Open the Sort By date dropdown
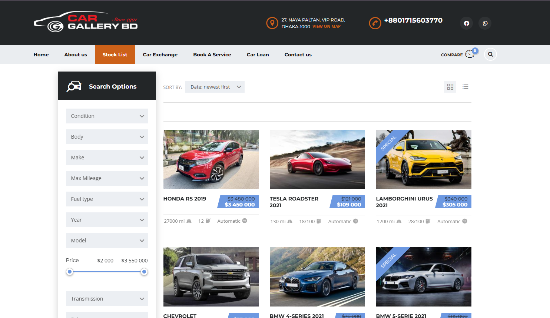This screenshot has width=550, height=318. point(215,87)
